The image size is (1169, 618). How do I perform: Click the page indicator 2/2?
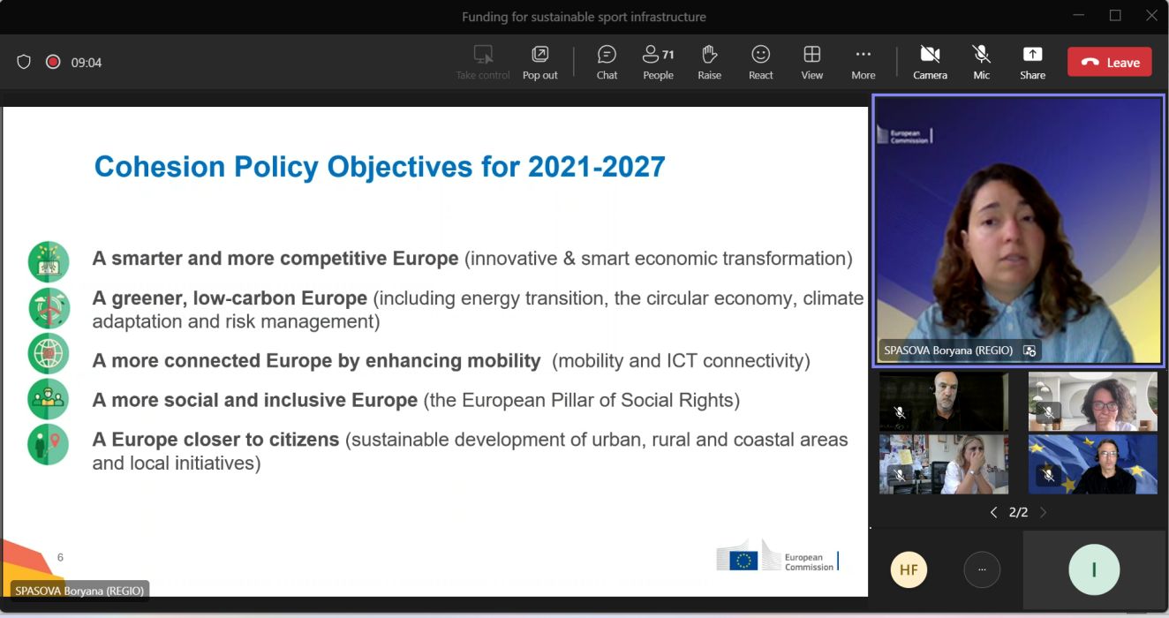click(1018, 512)
